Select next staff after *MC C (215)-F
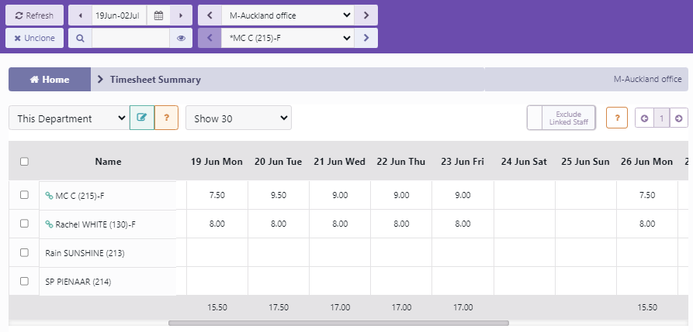This screenshot has width=693, height=332. click(x=366, y=38)
